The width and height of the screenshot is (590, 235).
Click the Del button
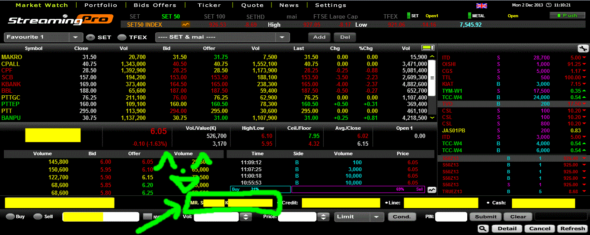coord(344,37)
